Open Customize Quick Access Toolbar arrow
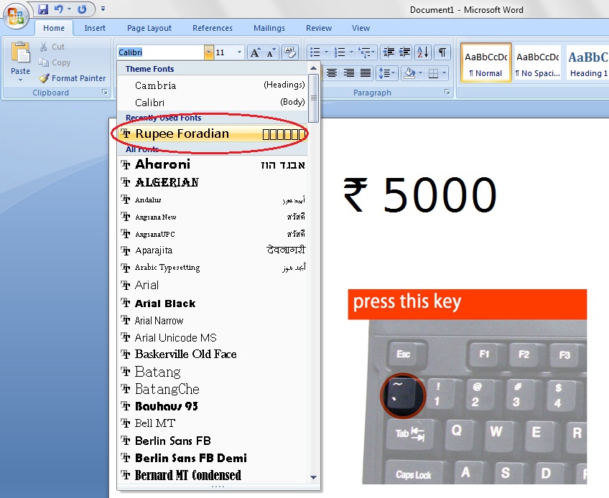Viewport: 609px width, 498px height. click(x=103, y=9)
